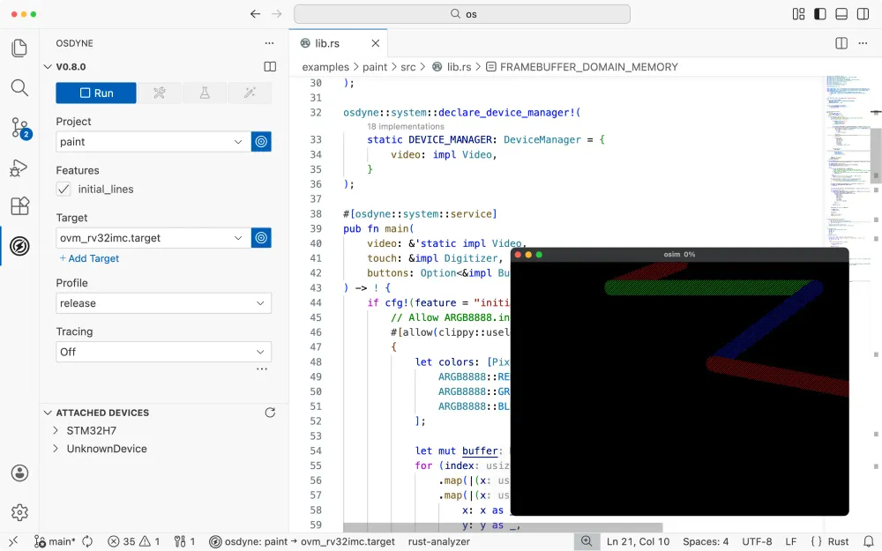This screenshot has width=882, height=551.
Task: Open the build tools icon next to Run
Action: [160, 93]
